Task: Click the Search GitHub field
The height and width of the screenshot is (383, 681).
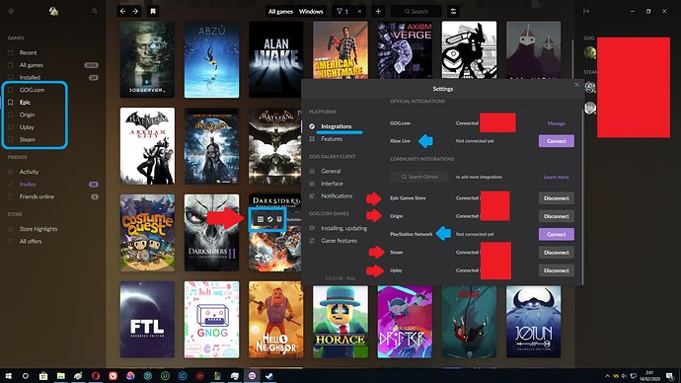Action: (x=419, y=177)
